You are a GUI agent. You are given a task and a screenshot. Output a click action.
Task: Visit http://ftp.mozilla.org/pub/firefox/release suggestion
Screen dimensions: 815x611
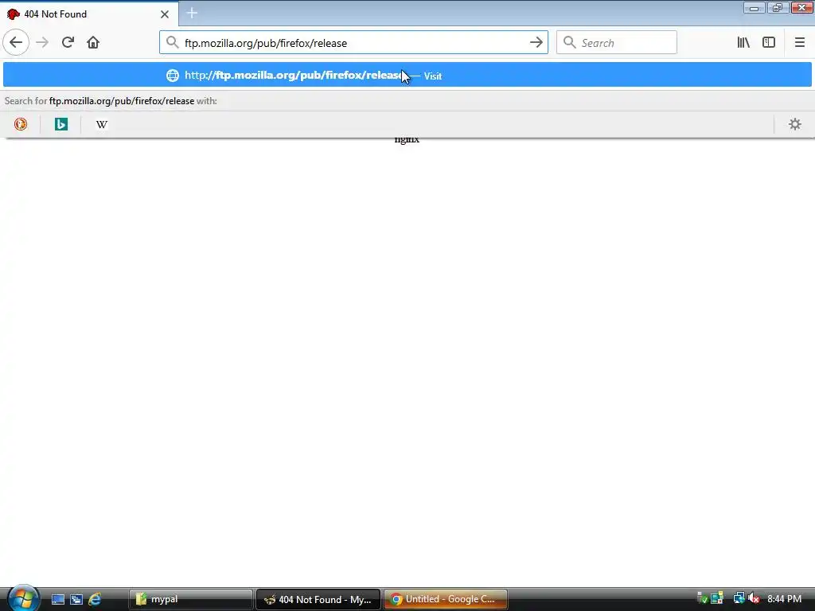click(x=407, y=75)
